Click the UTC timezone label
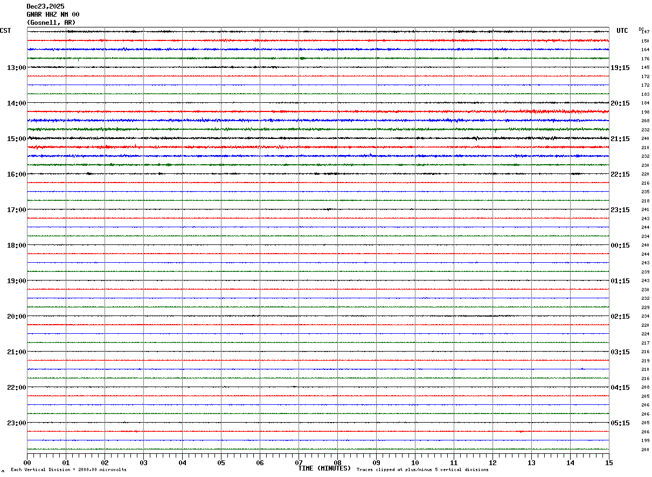Viewport: 652px width, 477px height. pyautogui.click(x=622, y=31)
